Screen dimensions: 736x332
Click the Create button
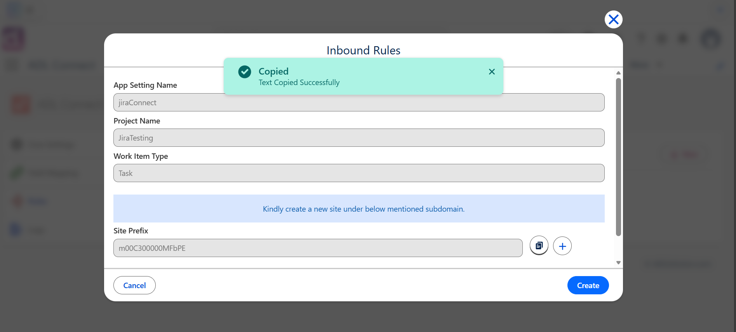(588, 285)
